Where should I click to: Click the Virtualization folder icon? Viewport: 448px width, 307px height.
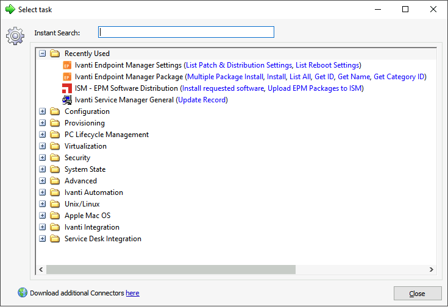click(55, 146)
